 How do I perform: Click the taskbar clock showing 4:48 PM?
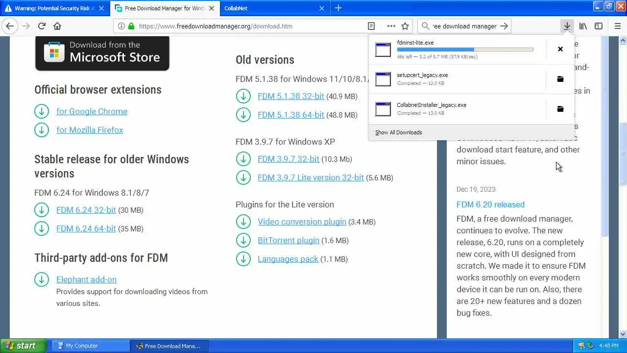click(x=608, y=346)
